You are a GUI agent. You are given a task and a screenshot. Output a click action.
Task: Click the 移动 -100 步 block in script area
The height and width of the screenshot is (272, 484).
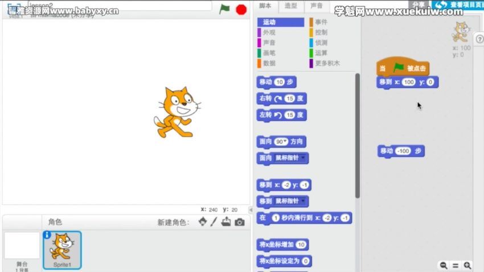pos(401,151)
